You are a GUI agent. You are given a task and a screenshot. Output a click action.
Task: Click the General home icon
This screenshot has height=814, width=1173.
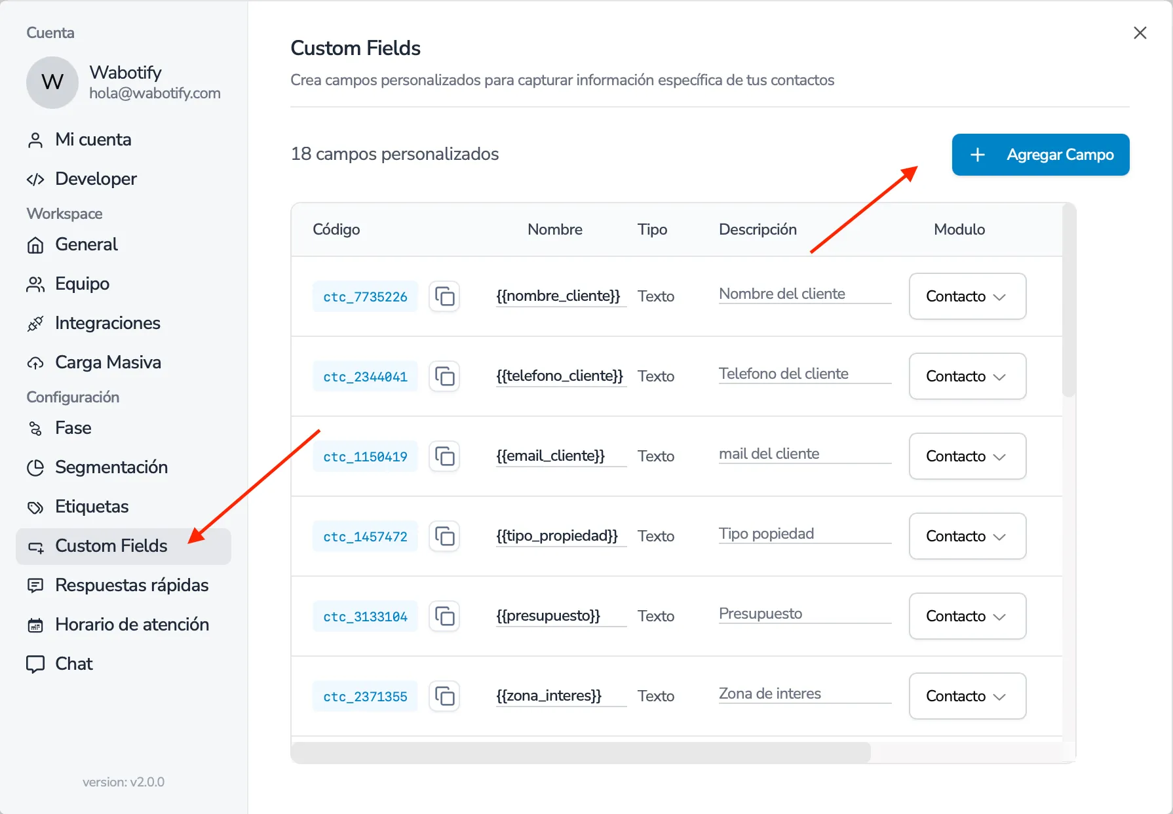point(36,244)
